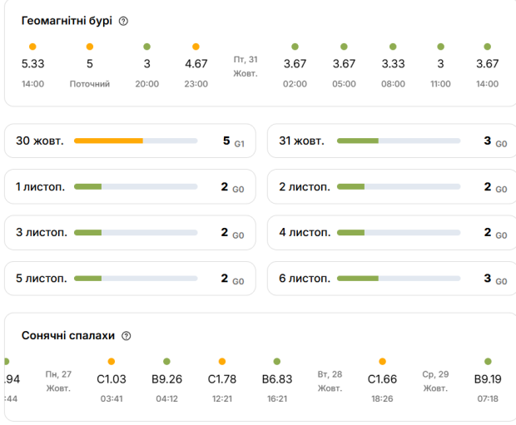The image size is (516, 425).
Task: Select the B6.83 flare at 16:21
Action: click(276, 381)
